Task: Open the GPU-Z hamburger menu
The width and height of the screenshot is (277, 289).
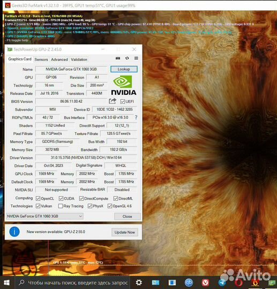Action: [x=136, y=58]
